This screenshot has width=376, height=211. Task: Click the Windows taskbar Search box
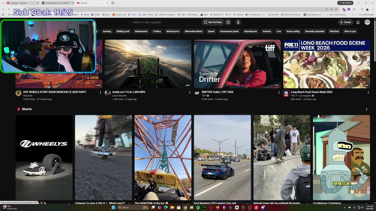click(x=133, y=207)
